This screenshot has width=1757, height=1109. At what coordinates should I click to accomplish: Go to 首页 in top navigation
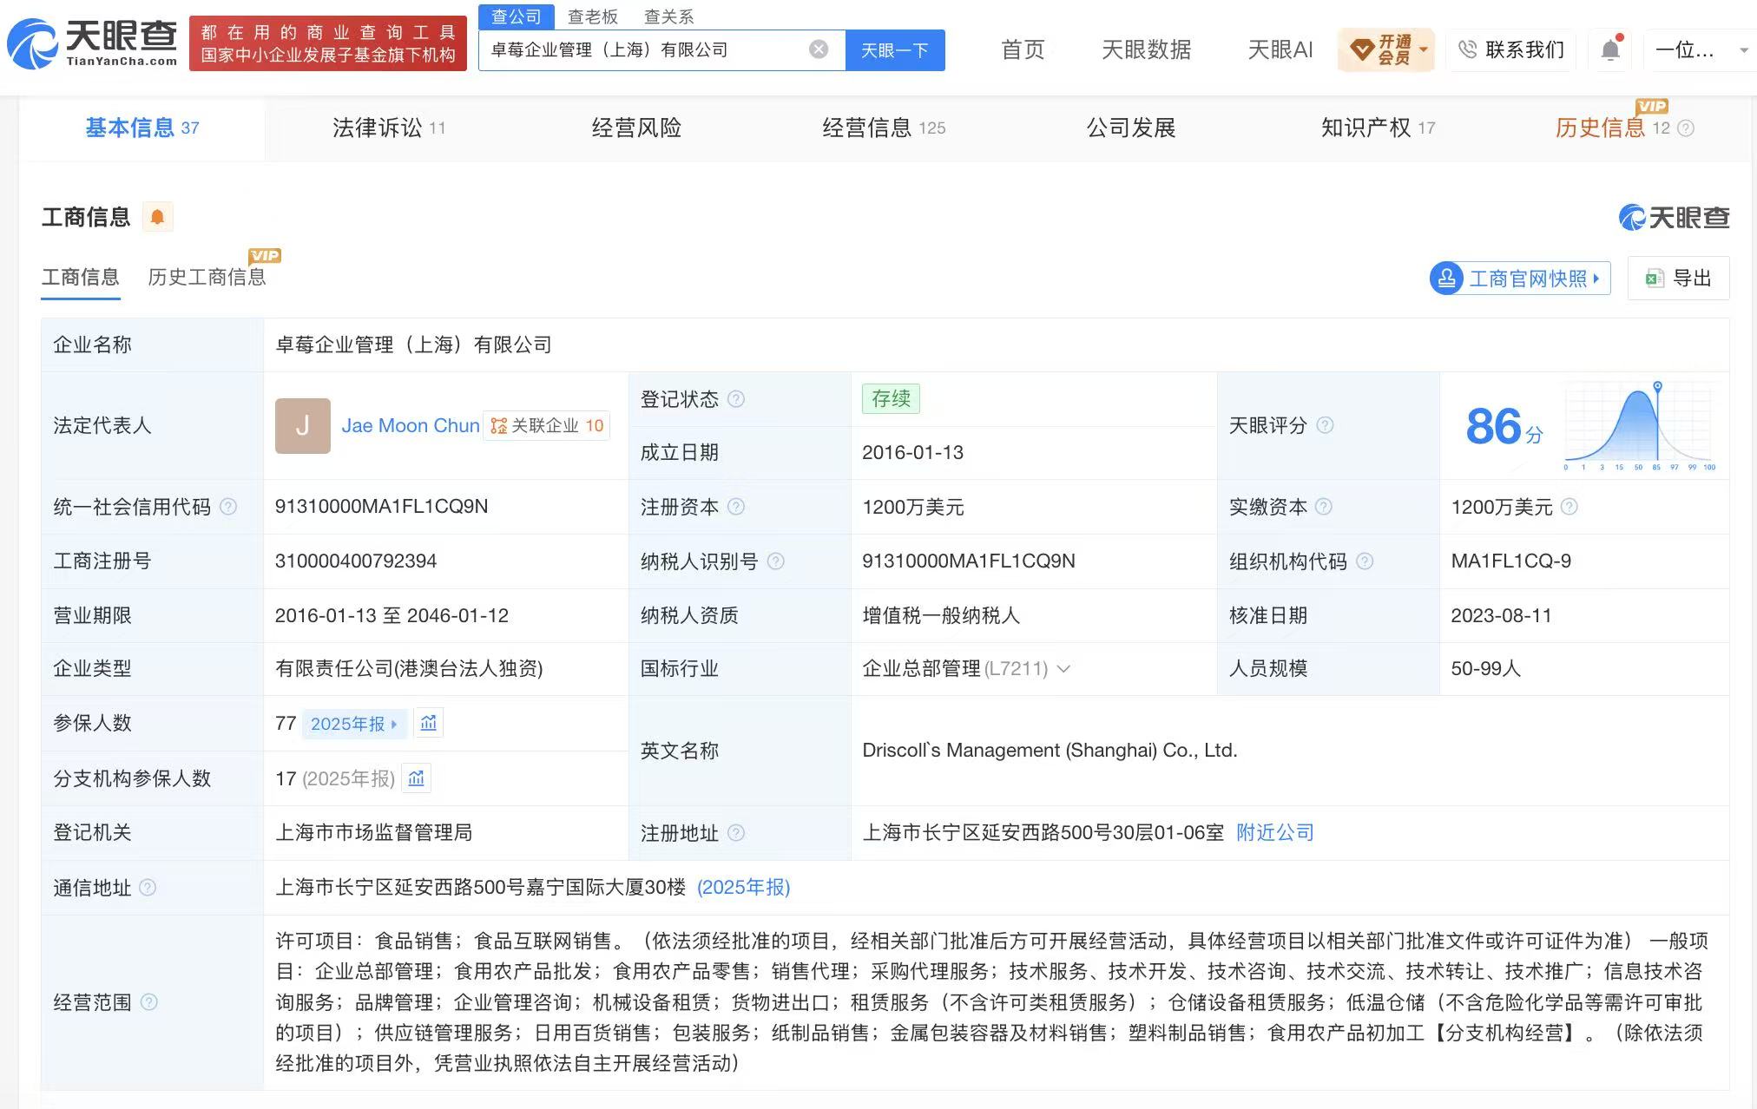point(1023,50)
